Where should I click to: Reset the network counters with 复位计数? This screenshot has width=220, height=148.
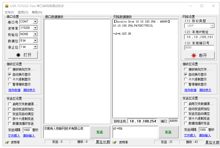[x=212, y=142]
